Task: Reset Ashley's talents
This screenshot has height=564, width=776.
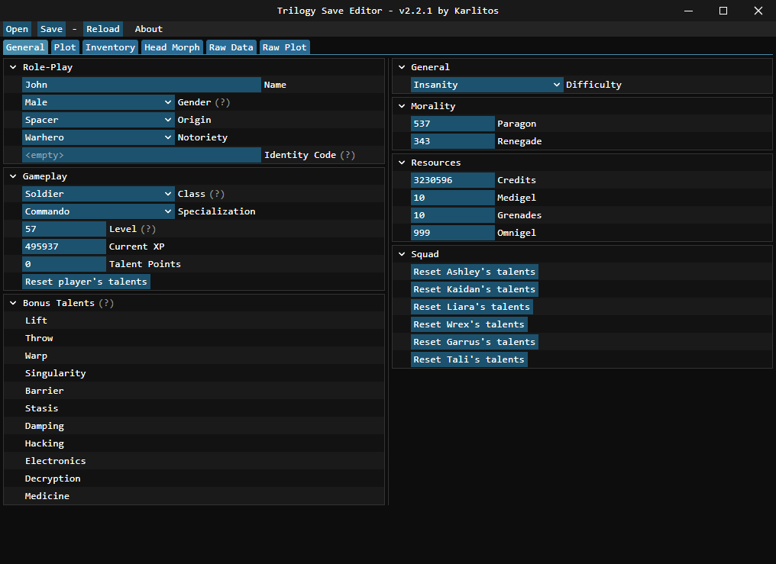Action: 474,272
